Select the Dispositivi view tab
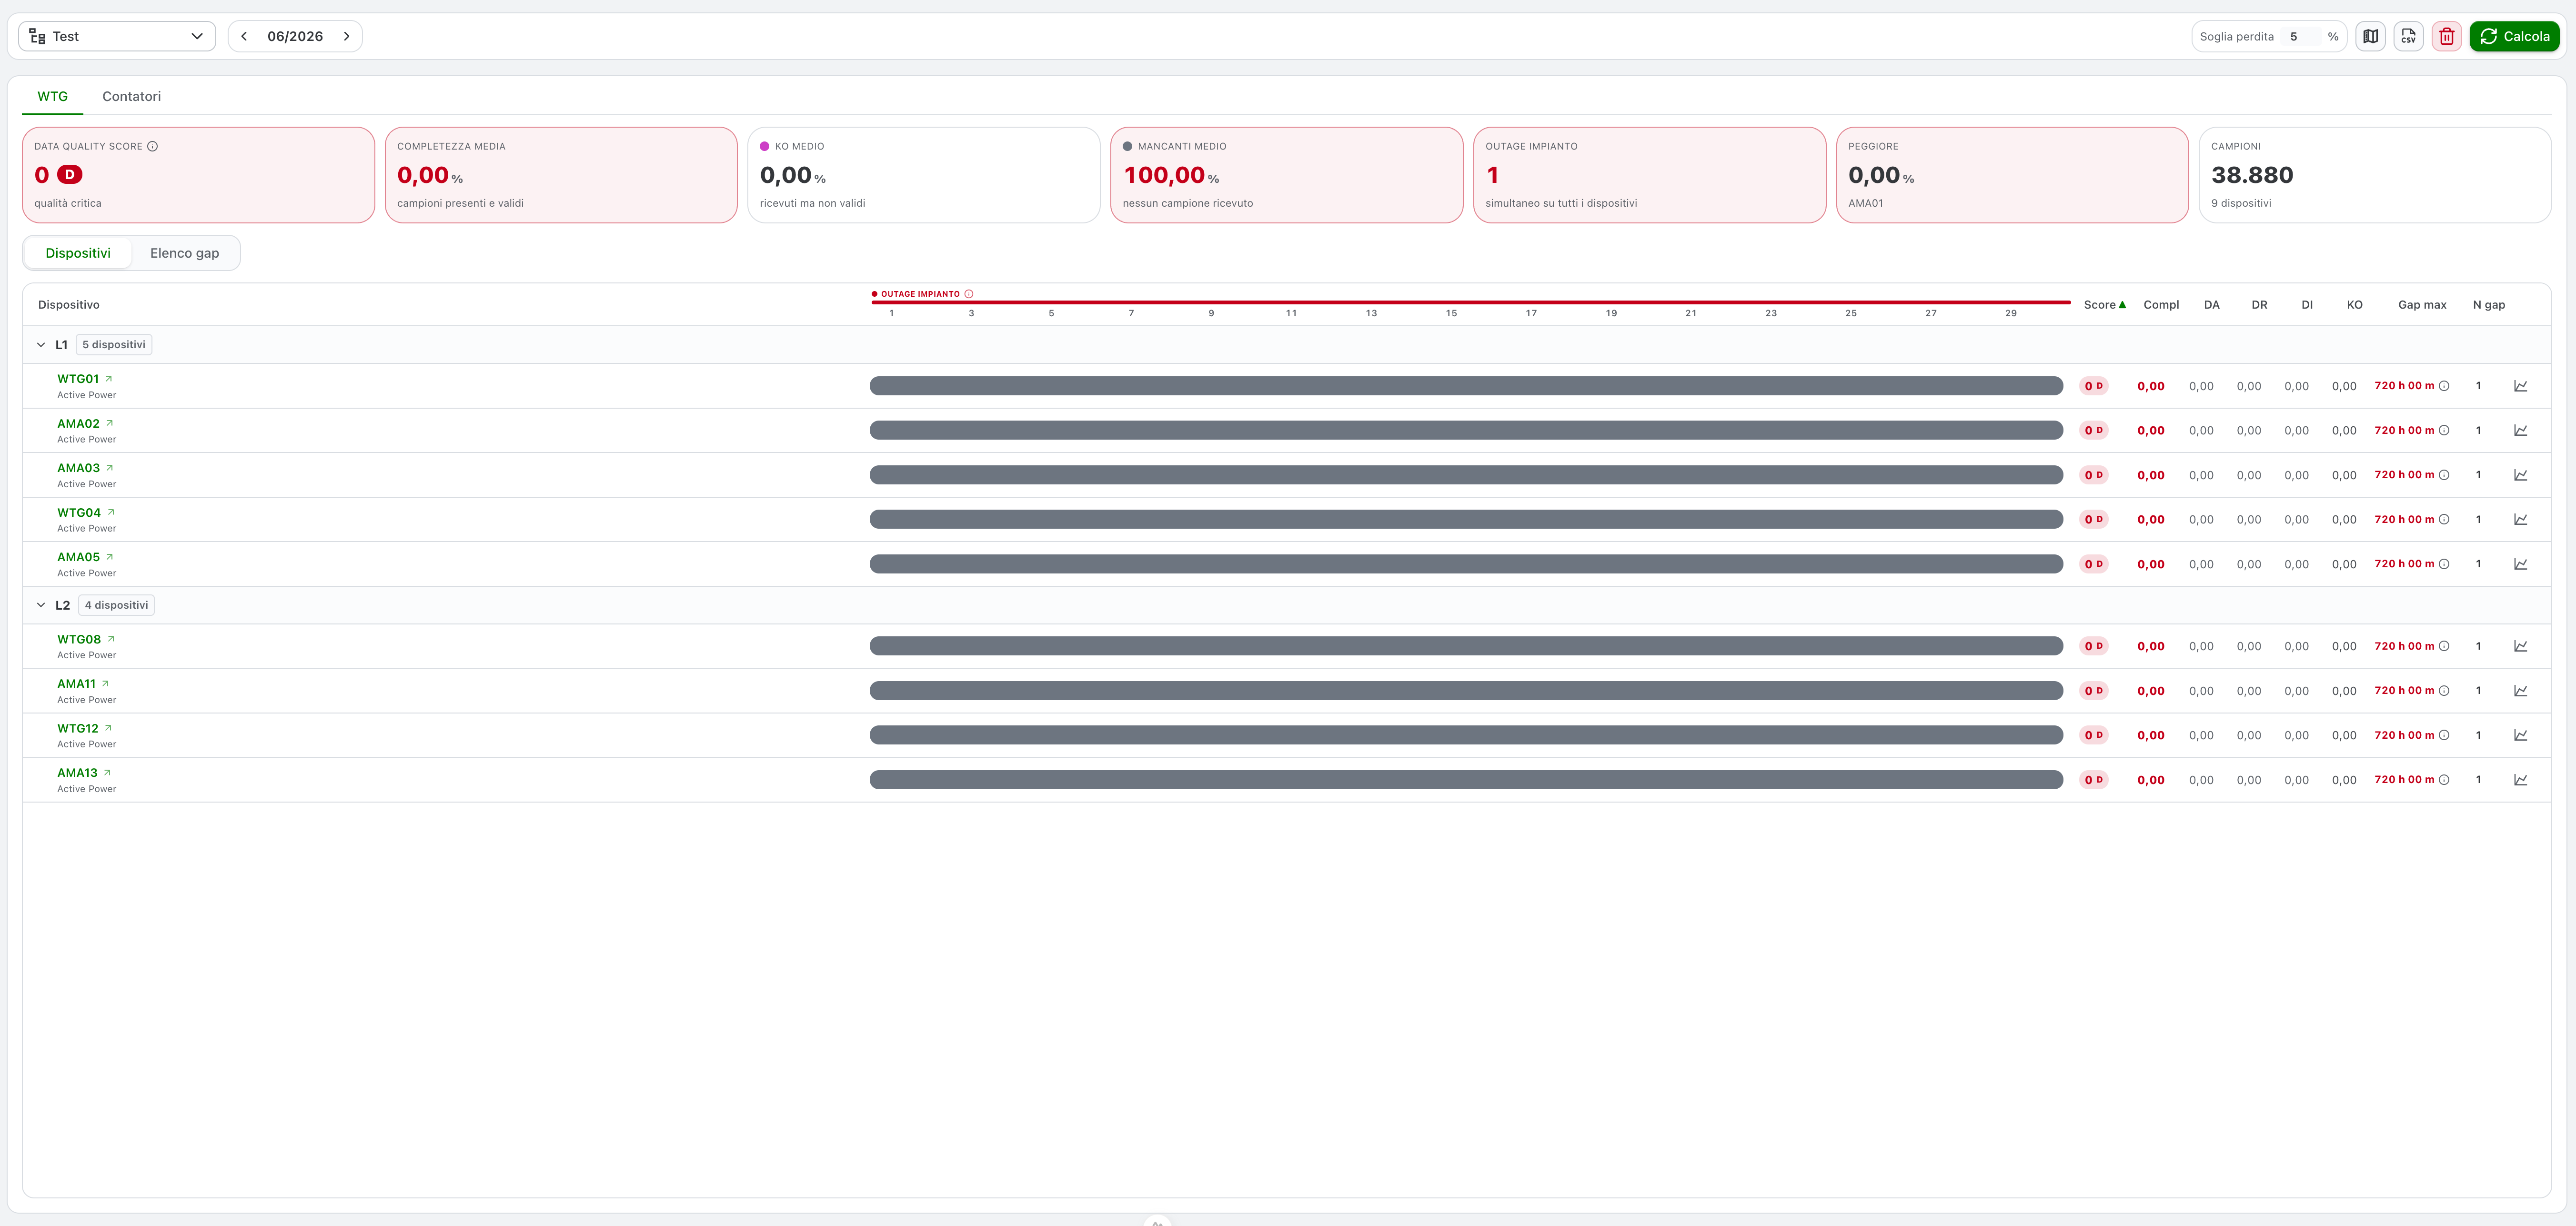The image size is (2576, 1226). tap(78, 253)
